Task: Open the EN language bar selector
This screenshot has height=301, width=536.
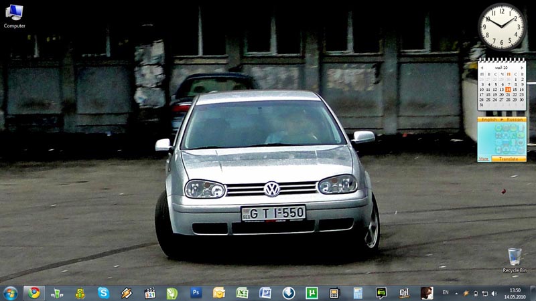Action: point(446,292)
